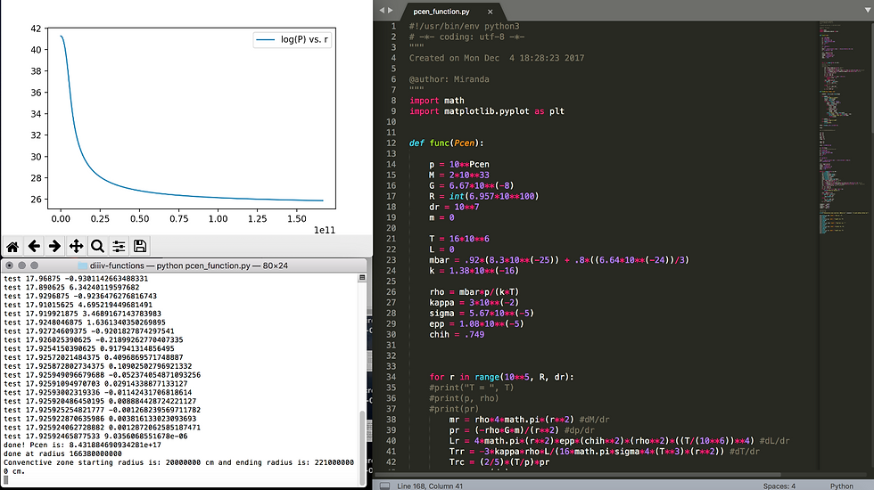
Task: Click terminal close window button
Action: coord(10,265)
